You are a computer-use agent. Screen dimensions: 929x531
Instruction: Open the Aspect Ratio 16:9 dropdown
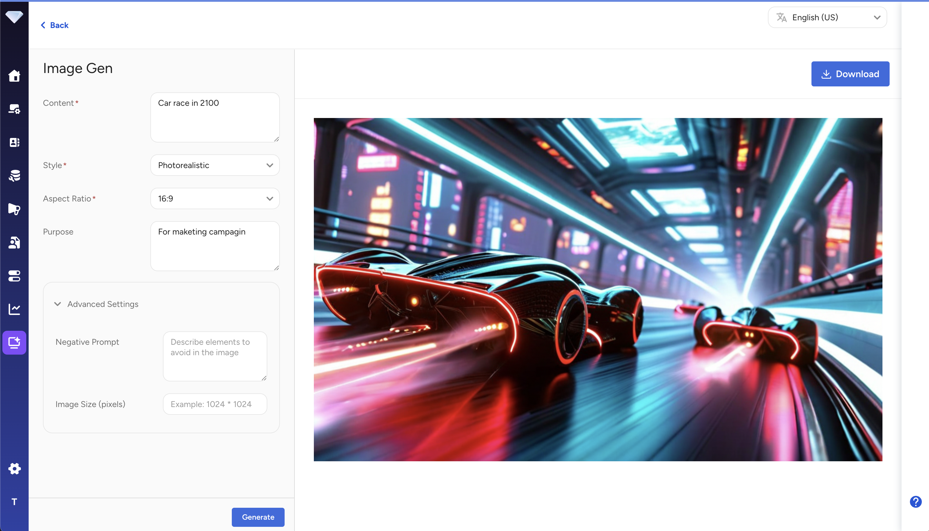tap(214, 199)
